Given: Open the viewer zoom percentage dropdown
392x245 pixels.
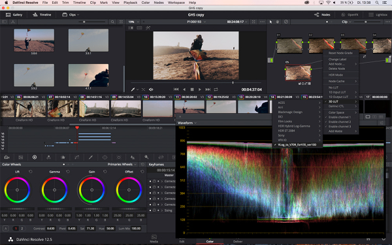Looking at the screenshot, I should click(x=134, y=22).
